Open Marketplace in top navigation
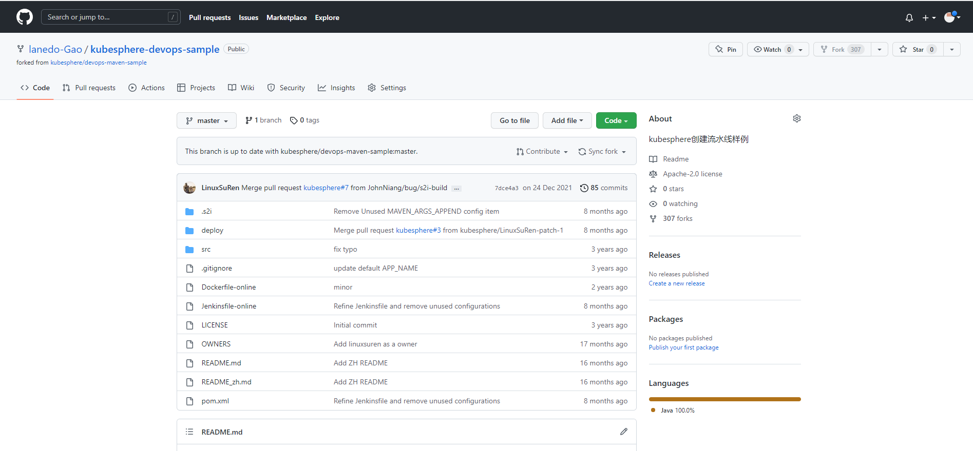Screen dimensions: 973x451 pyautogui.click(x=287, y=17)
